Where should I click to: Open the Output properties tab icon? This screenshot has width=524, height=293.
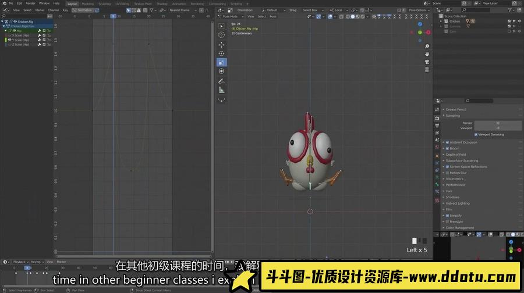click(x=437, y=126)
